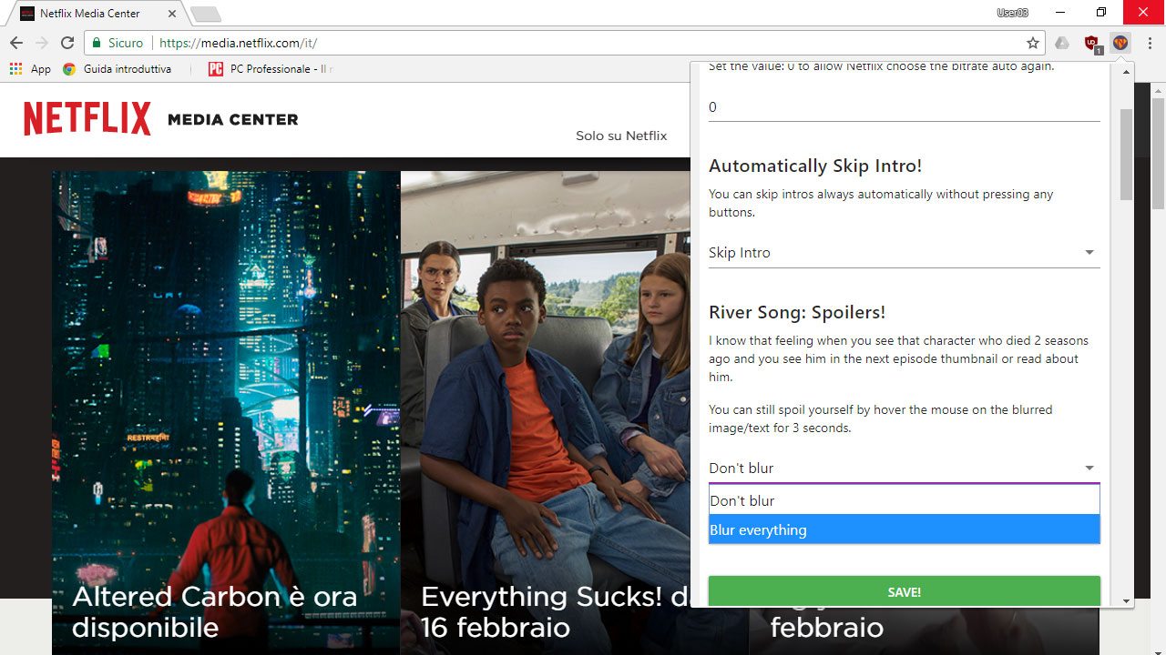Open the App bookmarks shortcut

coord(30,69)
